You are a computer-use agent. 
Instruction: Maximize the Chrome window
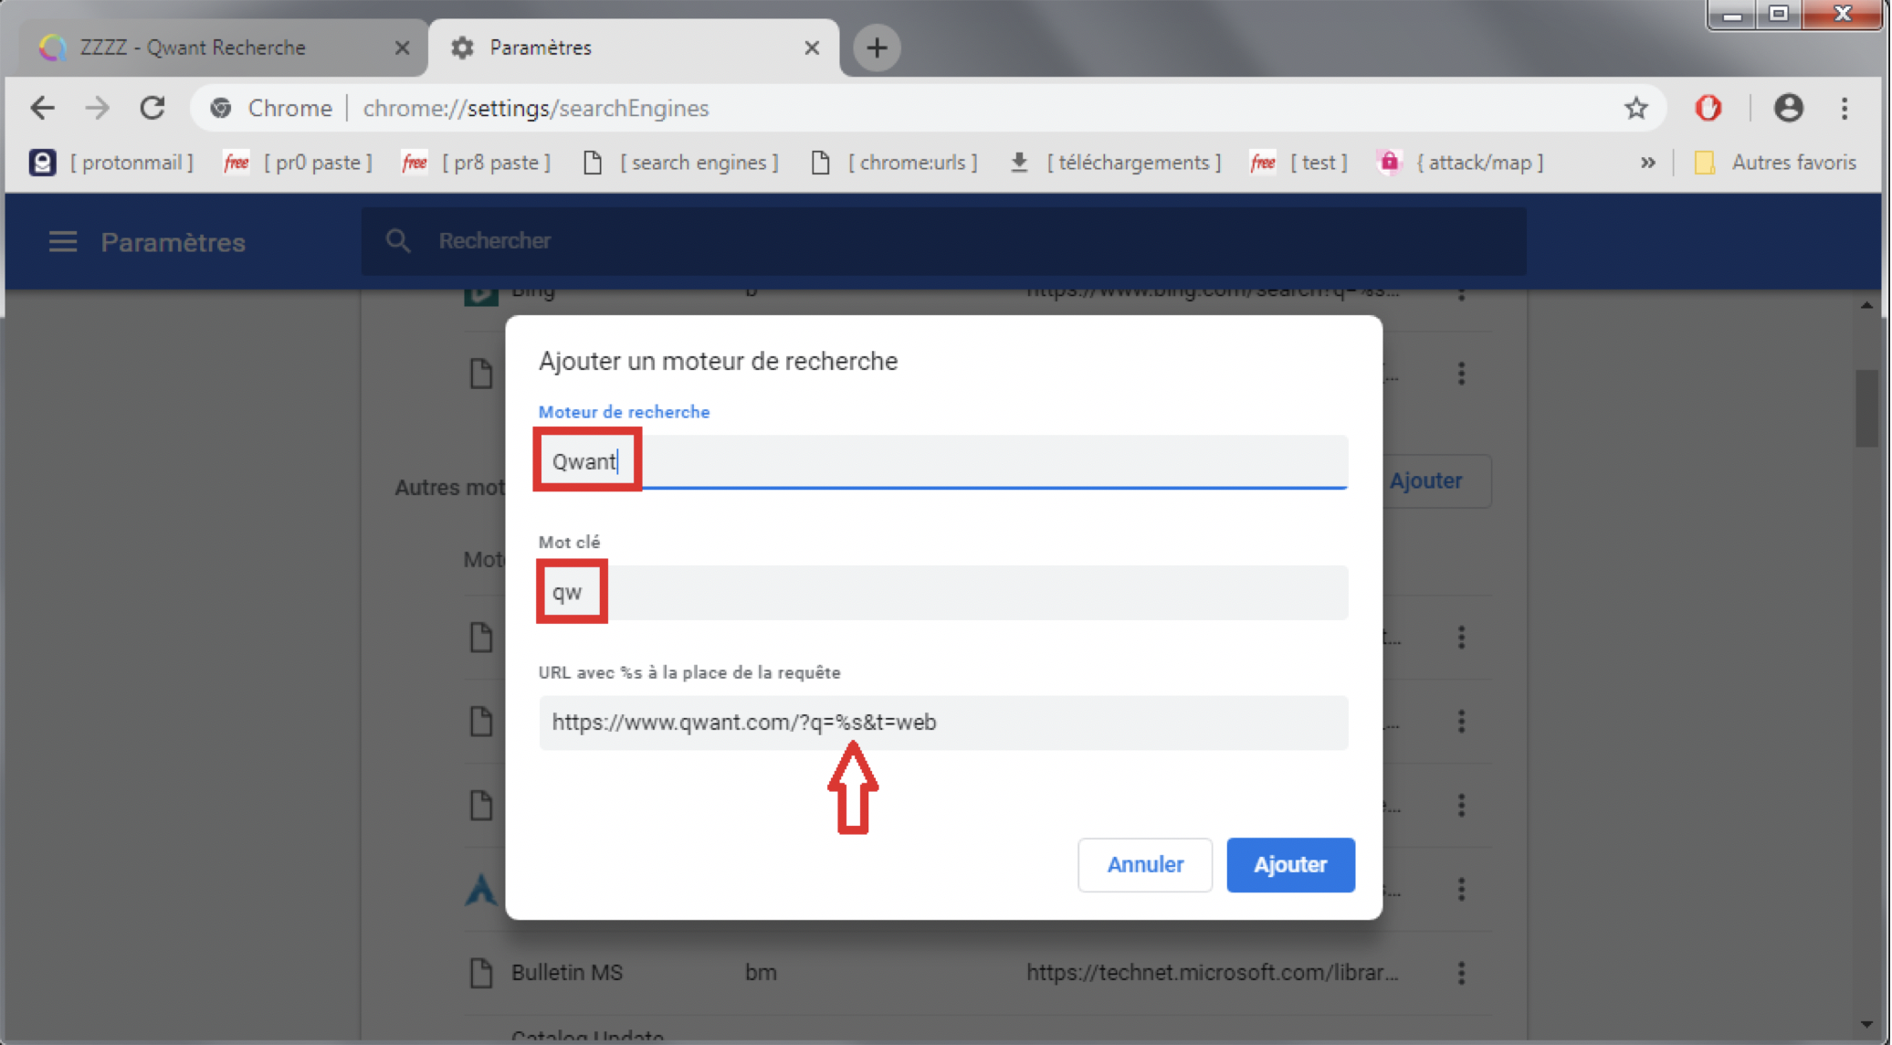[1779, 15]
